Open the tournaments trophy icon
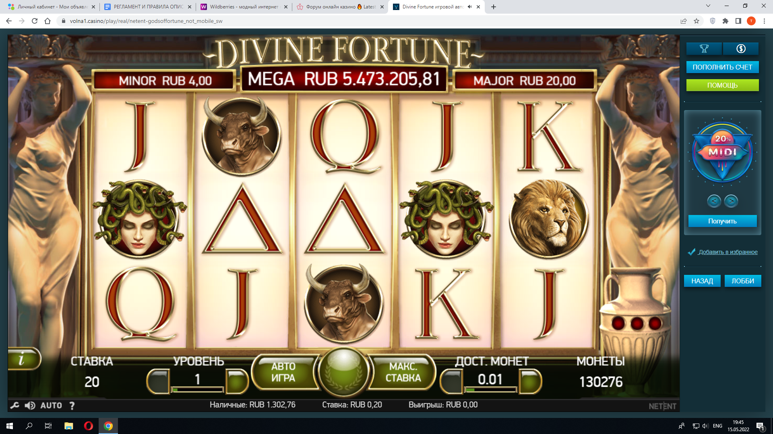 [704, 49]
